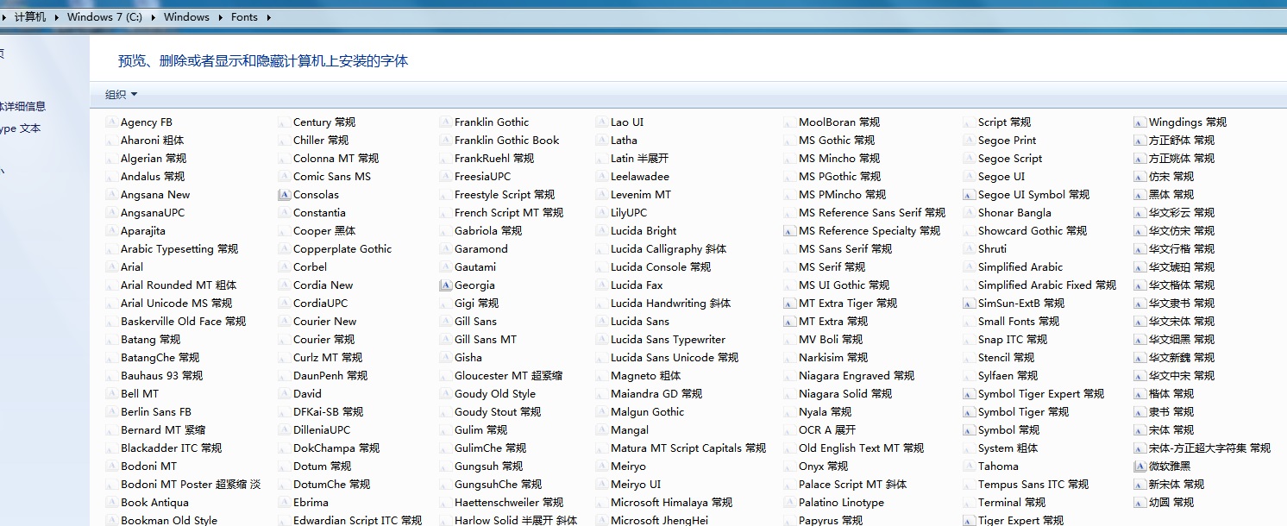Image resolution: width=1287 pixels, height=526 pixels.
Task: Select Matura MT Script Capitals font
Action: click(688, 448)
